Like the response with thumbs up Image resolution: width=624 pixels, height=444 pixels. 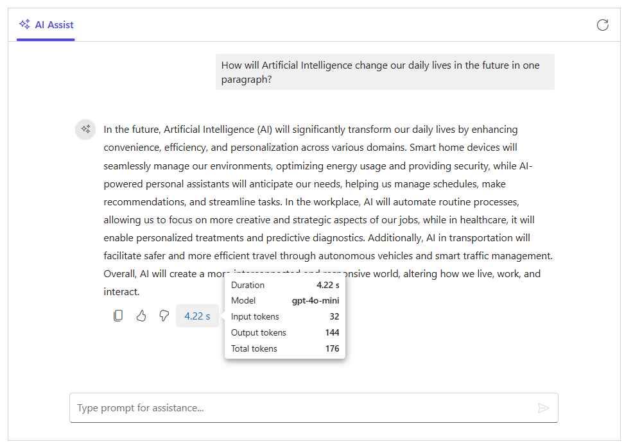141,316
